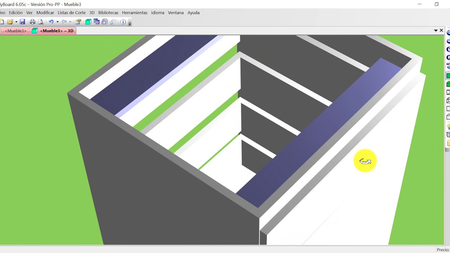The height and width of the screenshot is (253, 450).
Task: Undo the last action
Action: [51, 22]
